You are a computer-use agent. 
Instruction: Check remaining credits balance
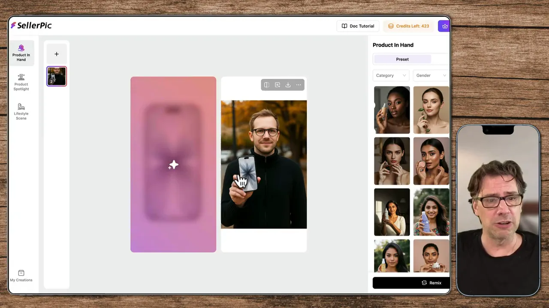[408, 26]
